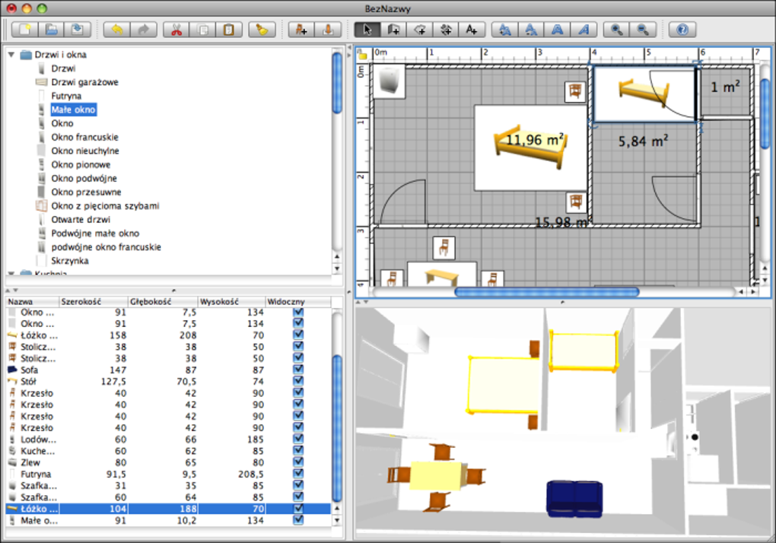This screenshot has width=776, height=543.
Task: Uncheck Widoczny checkbox for Stół row
Action: coord(298,381)
